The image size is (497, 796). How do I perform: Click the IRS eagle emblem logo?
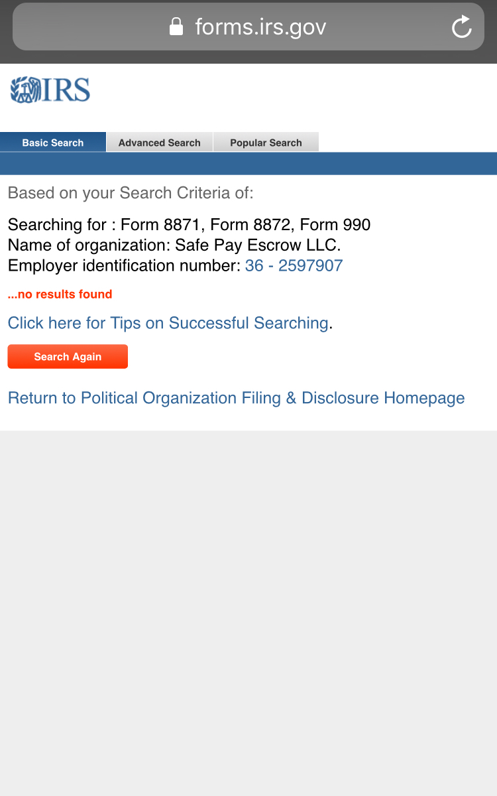[x=25, y=90]
